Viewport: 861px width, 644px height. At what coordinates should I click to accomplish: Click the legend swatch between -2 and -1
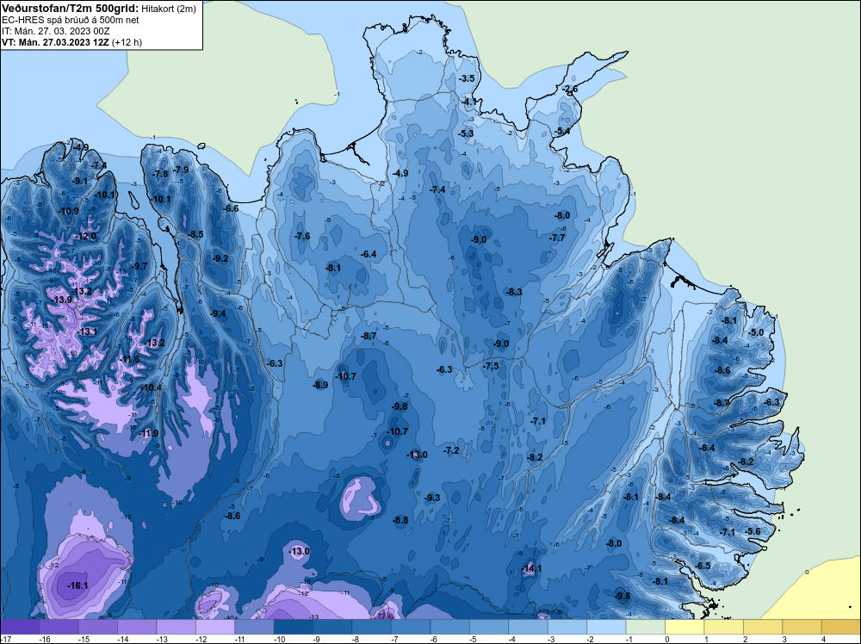tap(606, 627)
